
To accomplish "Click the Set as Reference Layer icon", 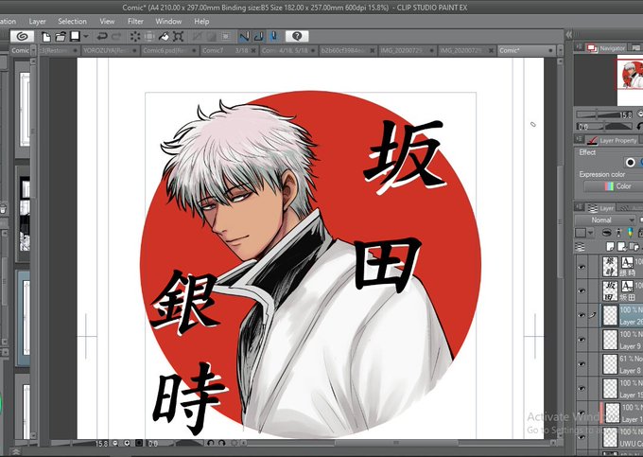I will click(x=618, y=233).
